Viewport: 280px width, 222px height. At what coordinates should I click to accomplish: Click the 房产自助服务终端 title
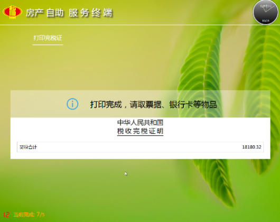(x=69, y=13)
